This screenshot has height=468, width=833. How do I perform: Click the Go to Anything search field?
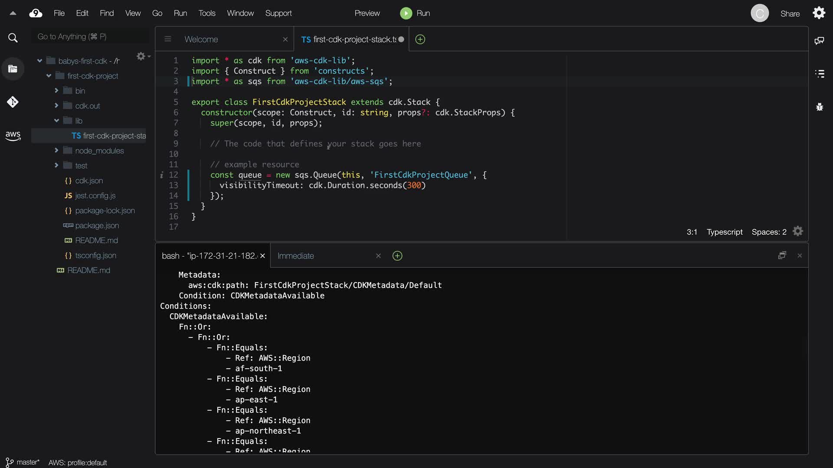90,37
